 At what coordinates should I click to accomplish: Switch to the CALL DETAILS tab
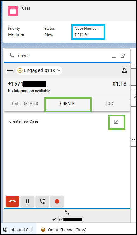pos(25,104)
